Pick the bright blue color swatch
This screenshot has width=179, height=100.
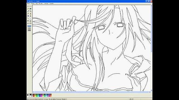(40, 96)
